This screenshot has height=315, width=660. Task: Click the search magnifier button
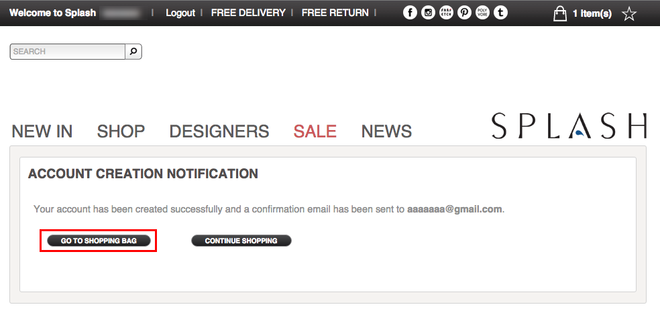click(x=133, y=52)
